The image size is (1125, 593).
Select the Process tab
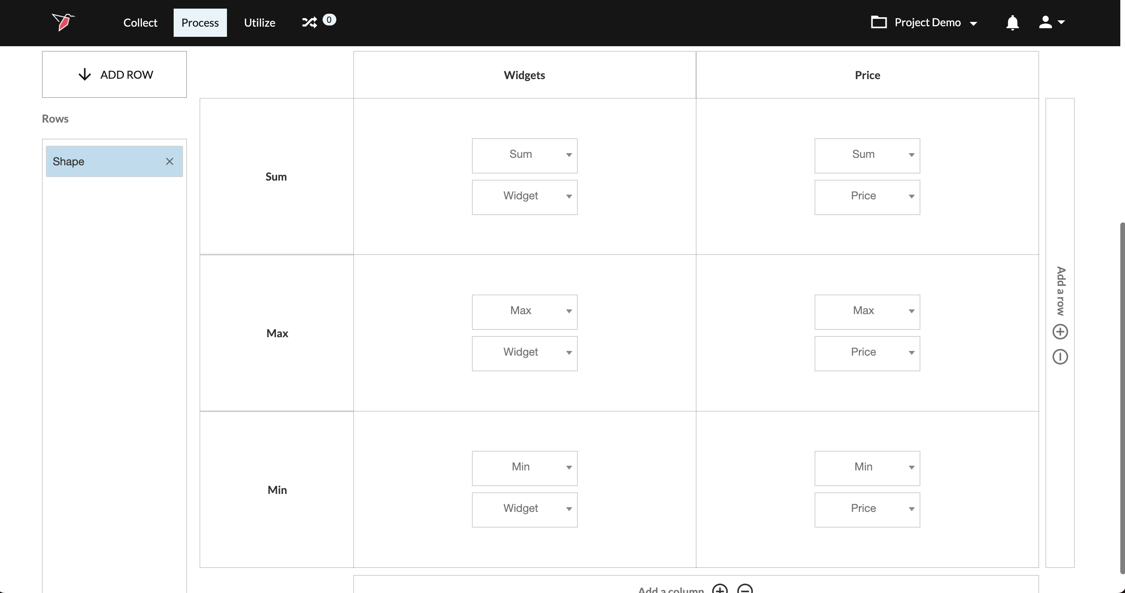click(200, 23)
